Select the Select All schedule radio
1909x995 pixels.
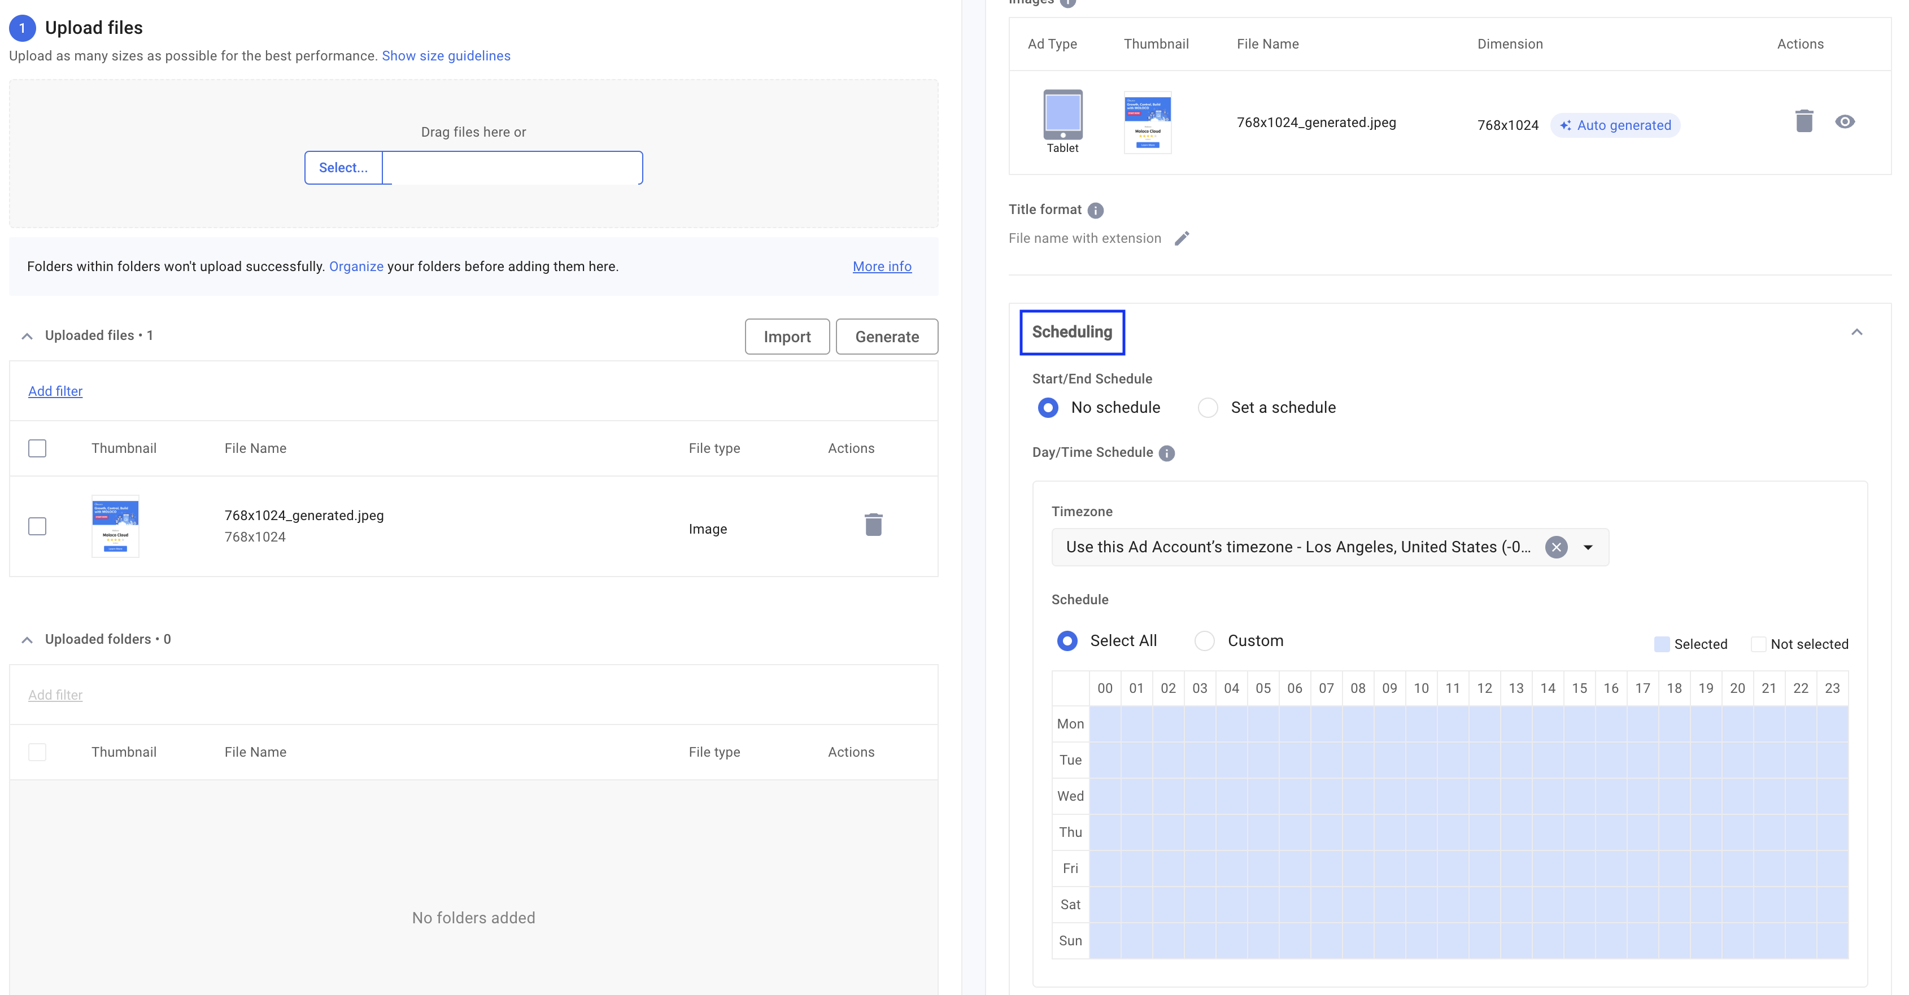click(x=1066, y=641)
